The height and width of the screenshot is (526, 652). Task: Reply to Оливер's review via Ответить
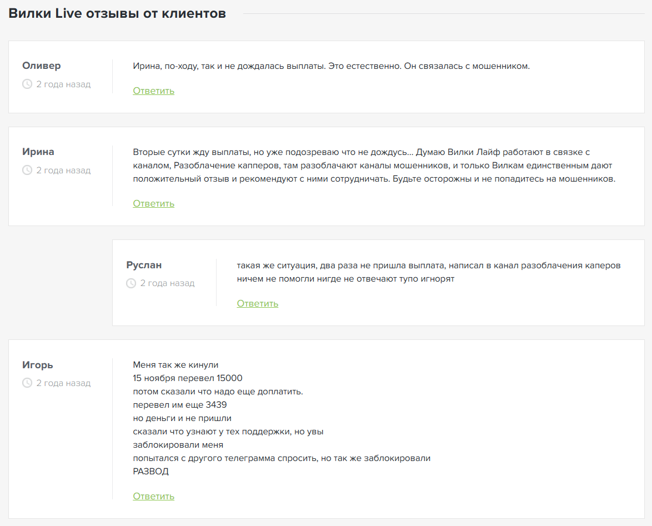153,91
